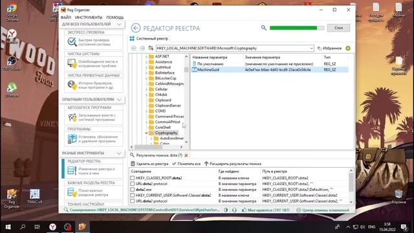This screenshot has width=414, height=233.
Task: Select the 'По умолчанию' parameter row
Action: tap(270, 64)
